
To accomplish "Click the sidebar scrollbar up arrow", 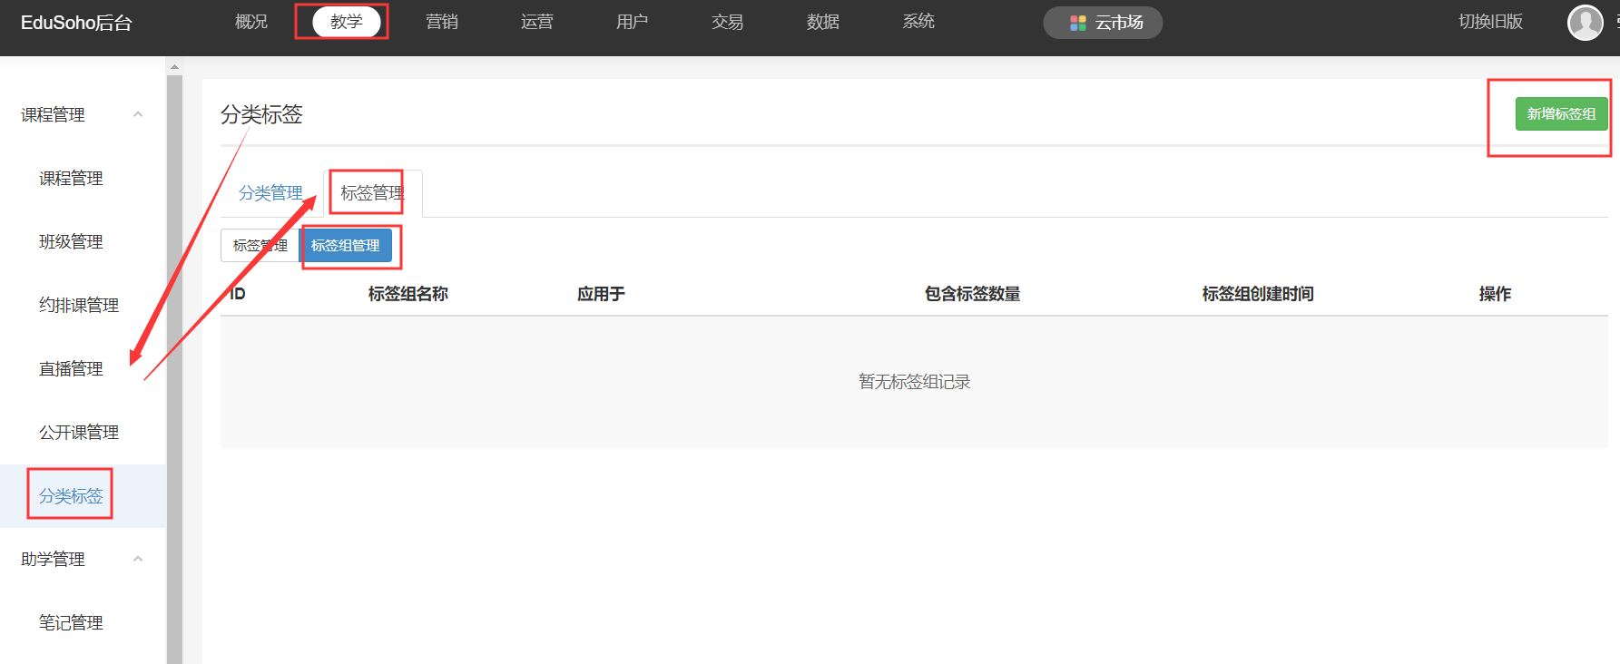I will coord(174,66).
